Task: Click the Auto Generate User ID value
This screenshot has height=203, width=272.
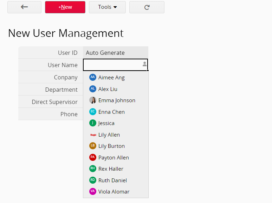Action: [x=105, y=53]
